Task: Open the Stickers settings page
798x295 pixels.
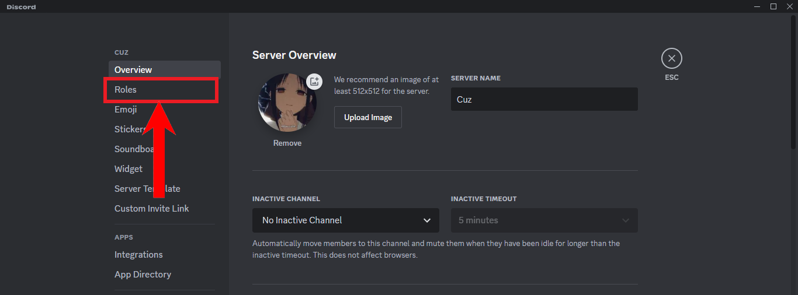Action: (165, 129)
